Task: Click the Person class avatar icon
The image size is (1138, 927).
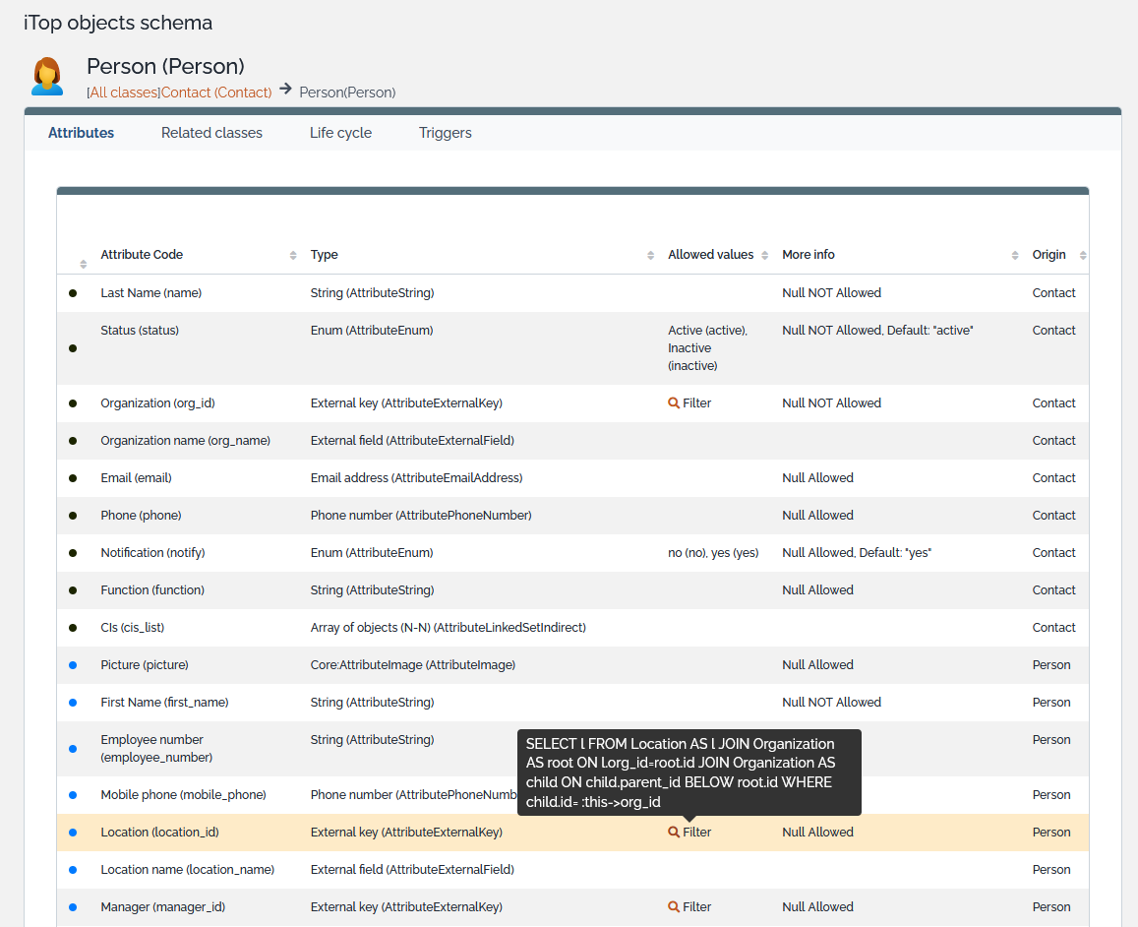Action: pyautogui.click(x=46, y=77)
